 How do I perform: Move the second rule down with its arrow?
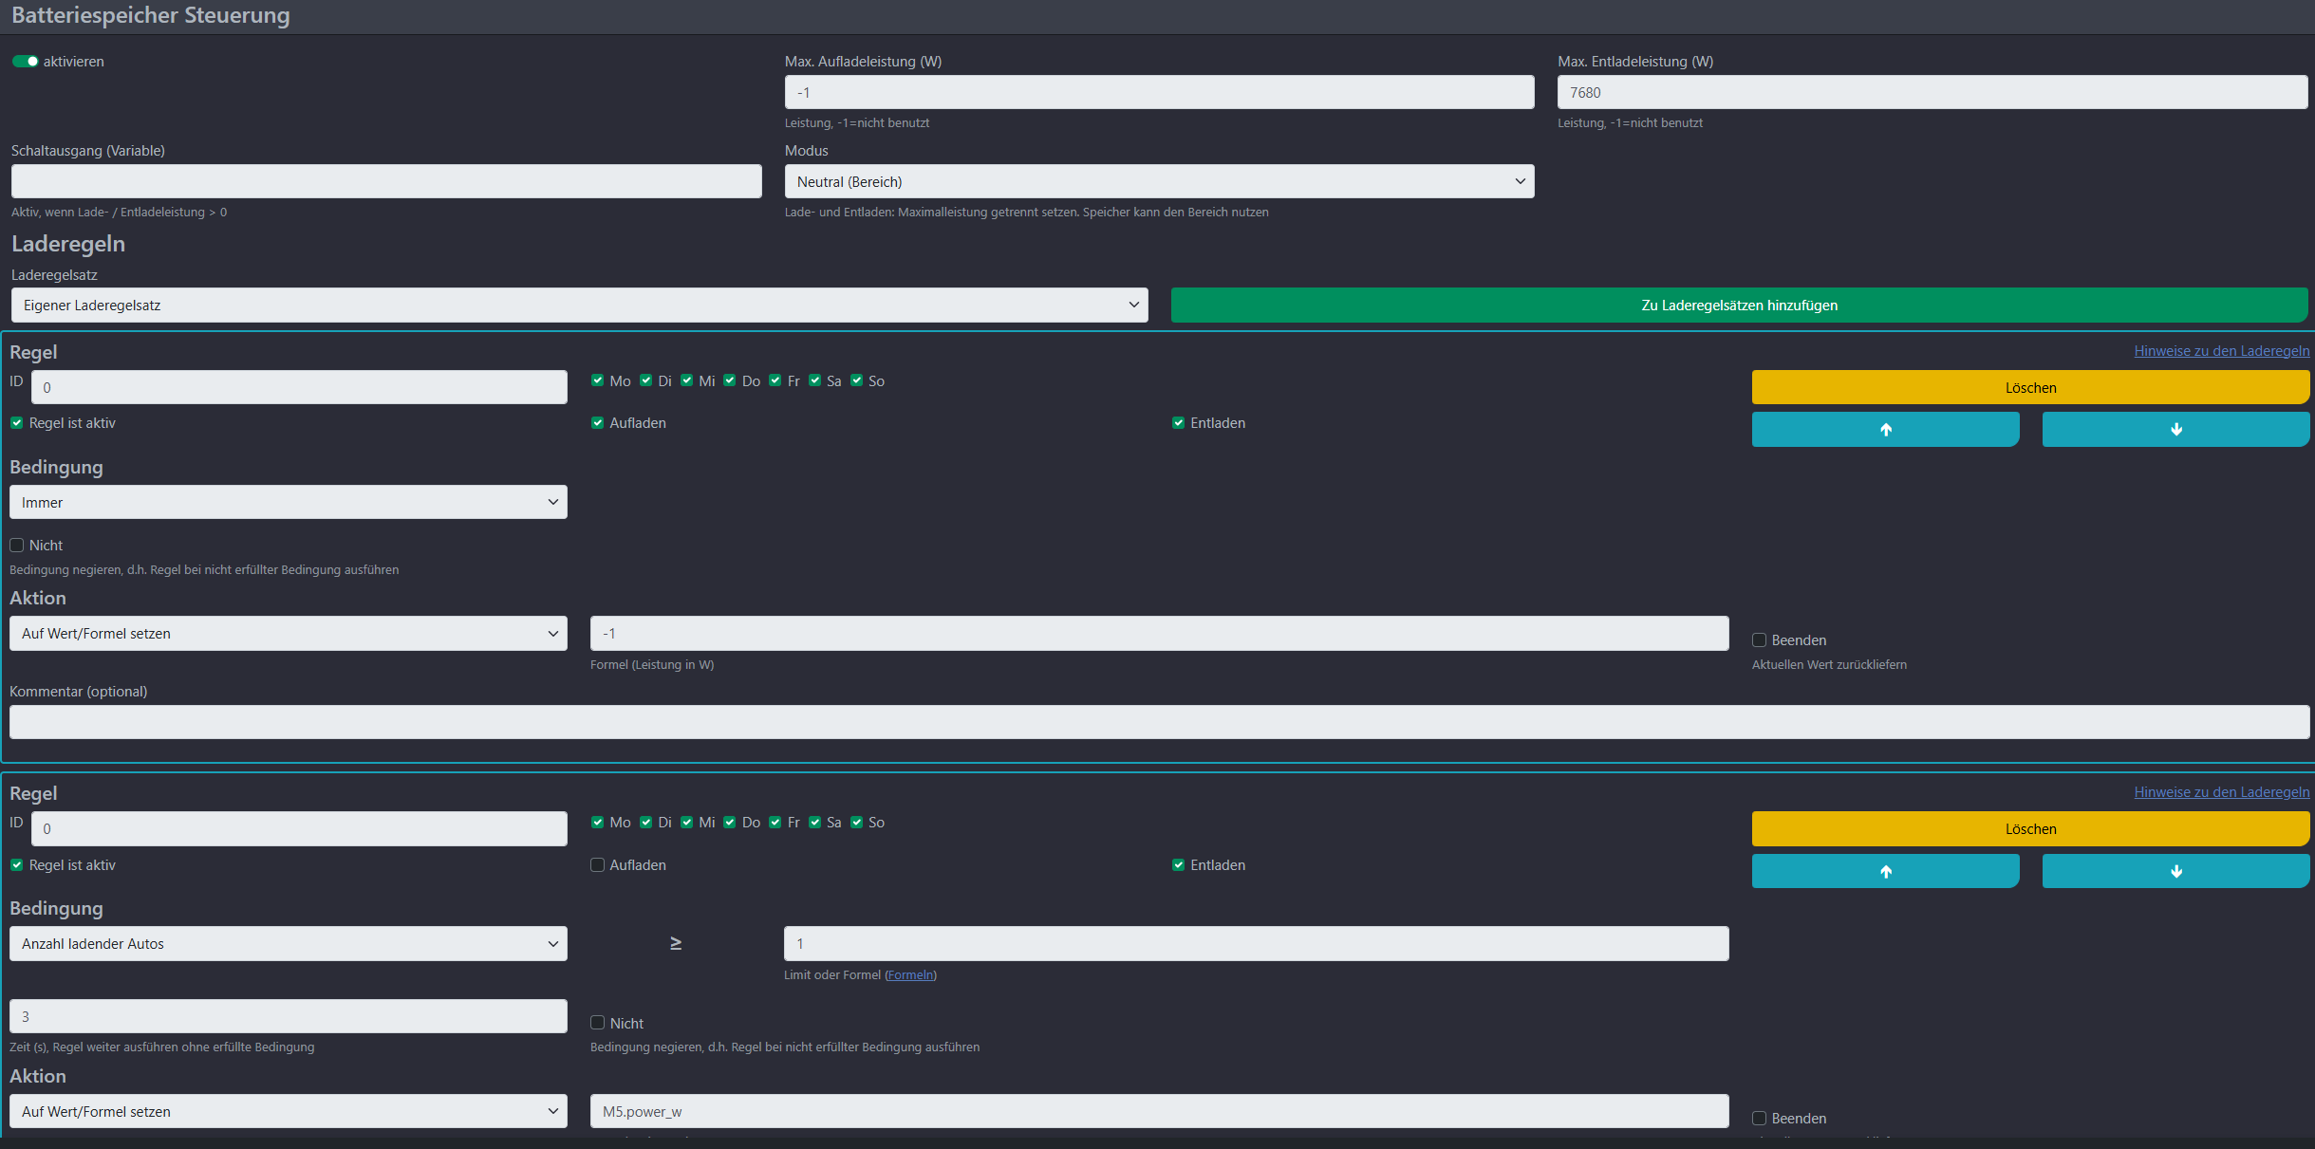[2175, 871]
